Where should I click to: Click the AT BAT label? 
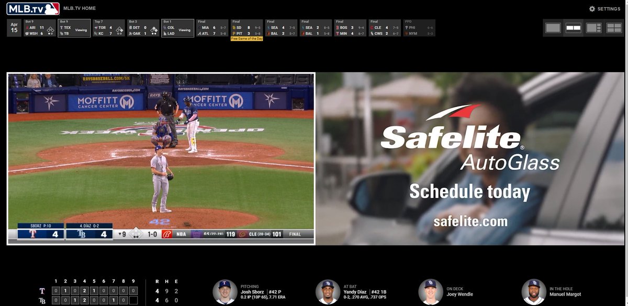pos(351,287)
